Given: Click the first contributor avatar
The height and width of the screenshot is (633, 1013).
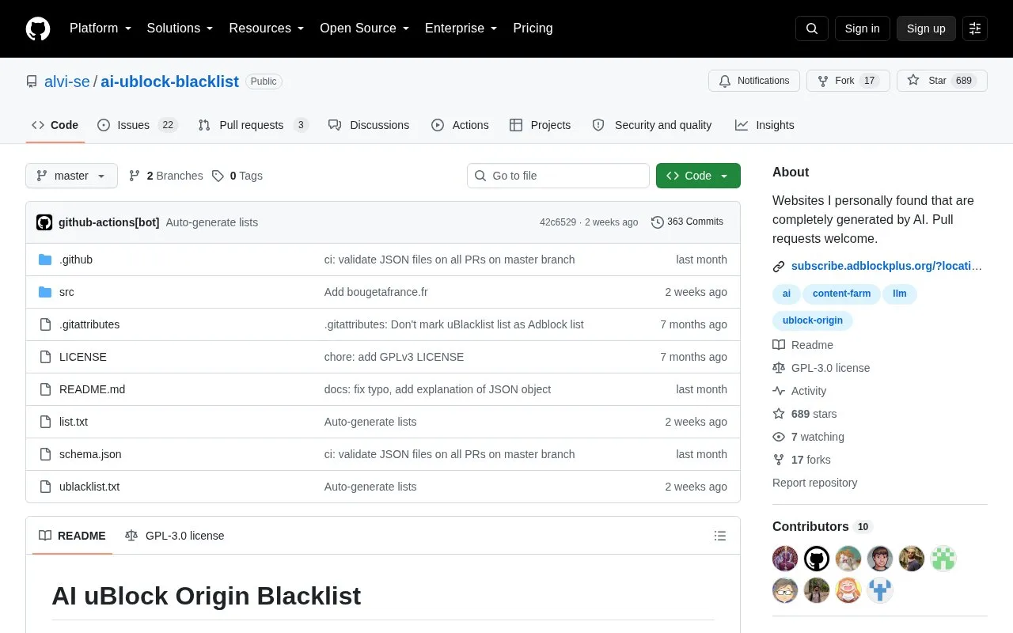Looking at the screenshot, I should pos(785,559).
